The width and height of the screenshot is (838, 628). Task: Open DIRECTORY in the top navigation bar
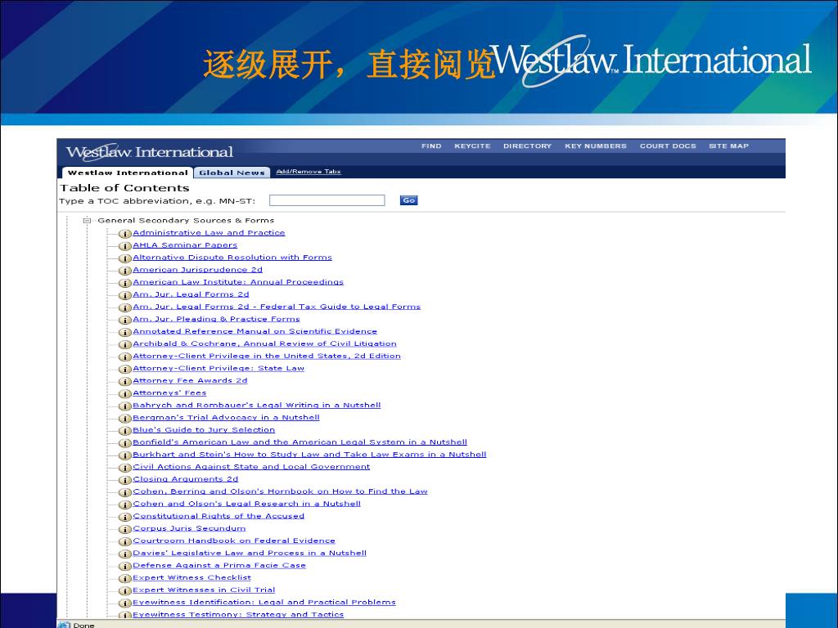(x=527, y=146)
